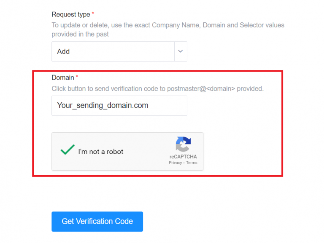
Task: Click the red asterisk beside Request type
Action: 93,13
